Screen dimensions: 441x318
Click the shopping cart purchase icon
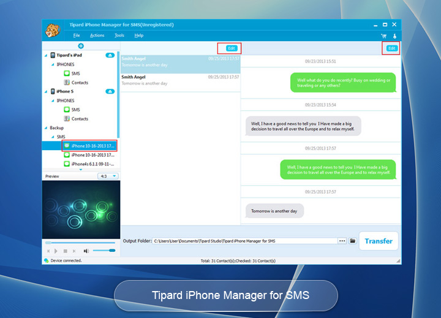click(383, 36)
